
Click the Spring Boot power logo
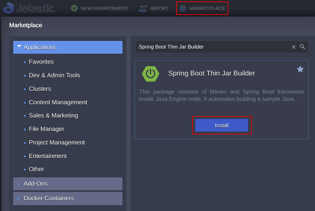(x=150, y=74)
